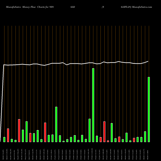Image resolution: width=161 pixels, height=161 pixels.
Task: Select the rightmost green bar in the chart
Action: 149,109
